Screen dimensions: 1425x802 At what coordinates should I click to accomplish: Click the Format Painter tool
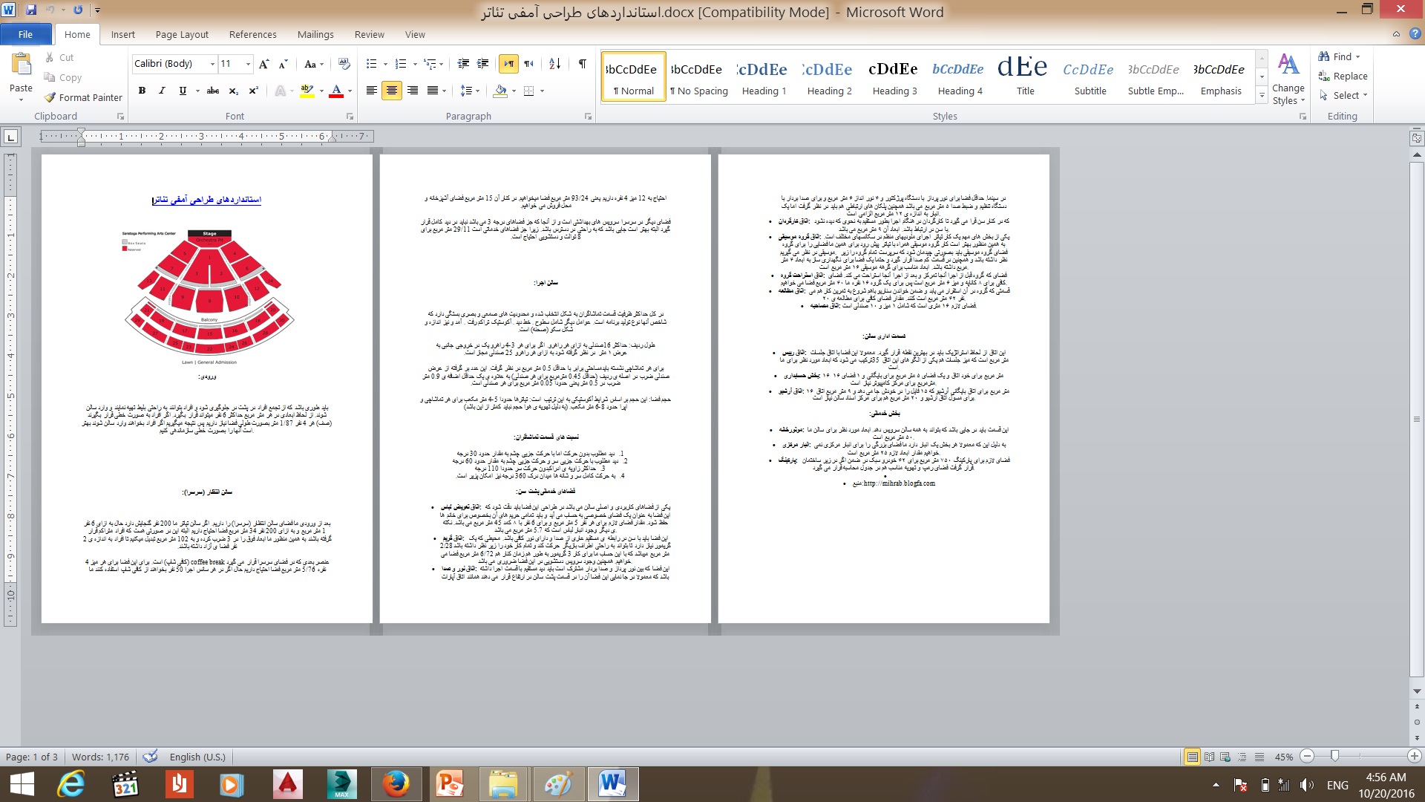point(82,97)
